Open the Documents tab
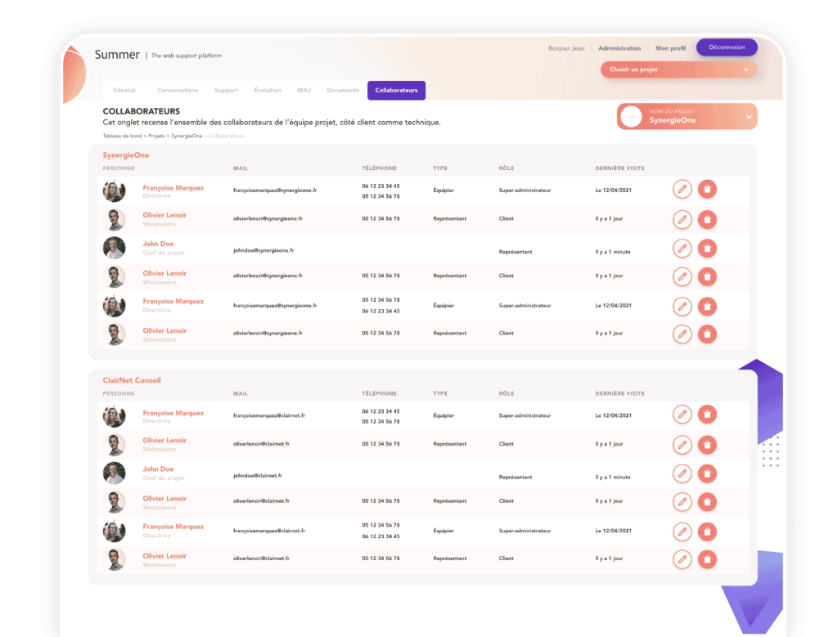The height and width of the screenshot is (637, 838). click(x=343, y=90)
